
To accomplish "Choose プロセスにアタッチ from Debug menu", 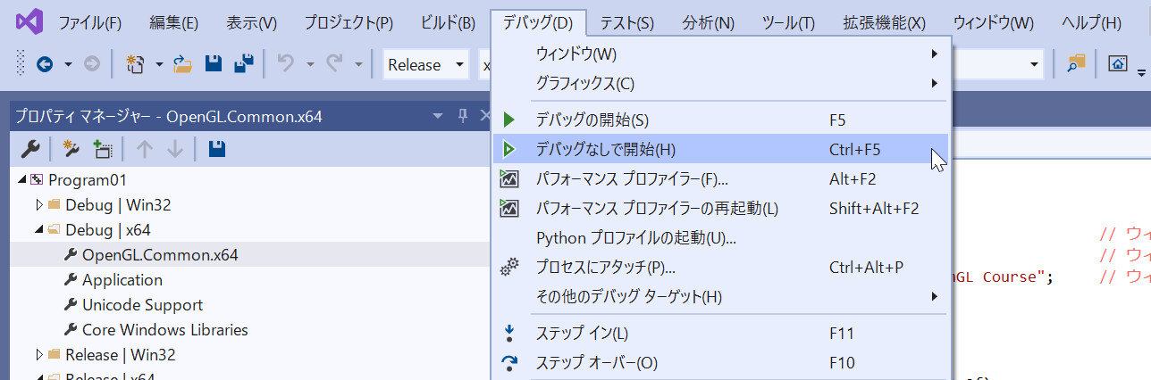I will click(x=605, y=267).
